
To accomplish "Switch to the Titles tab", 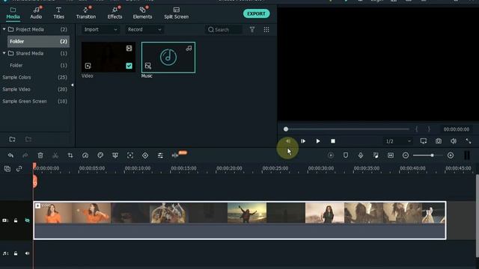I will (58, 13).
